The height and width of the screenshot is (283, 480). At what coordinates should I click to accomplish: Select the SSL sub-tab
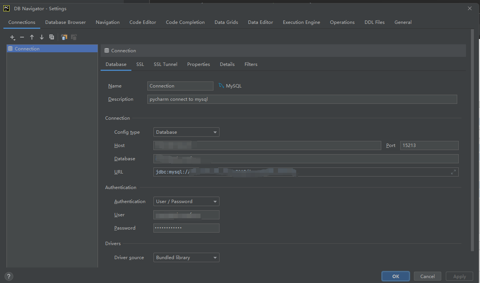(140, 64)
